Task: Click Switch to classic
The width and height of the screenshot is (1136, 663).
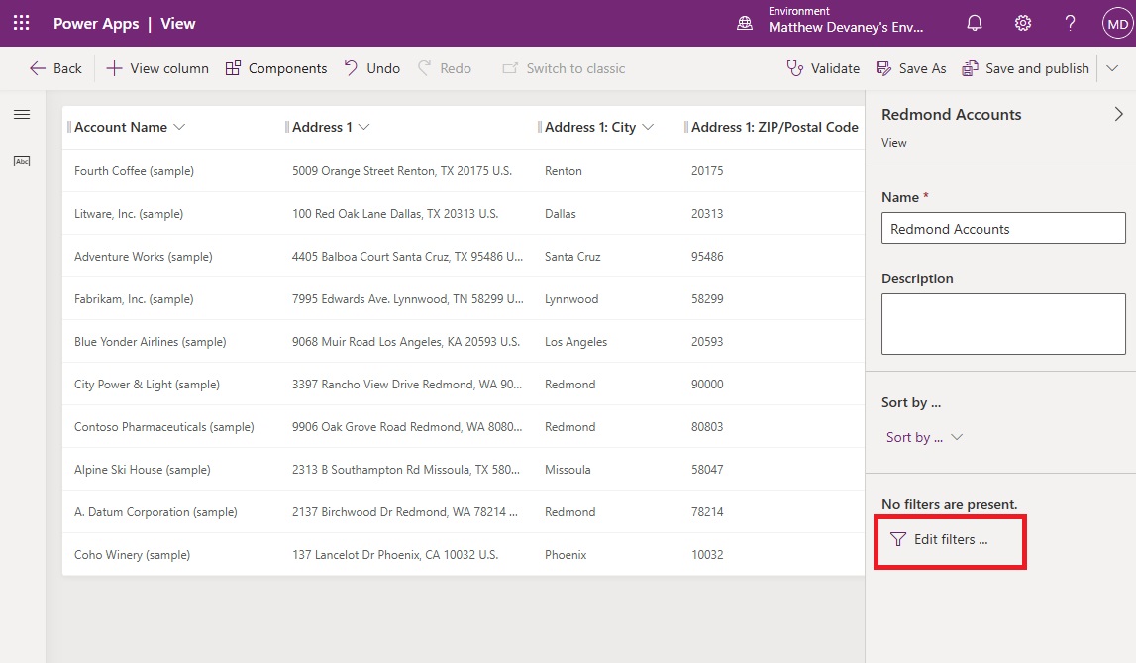Action: [564, 68]
